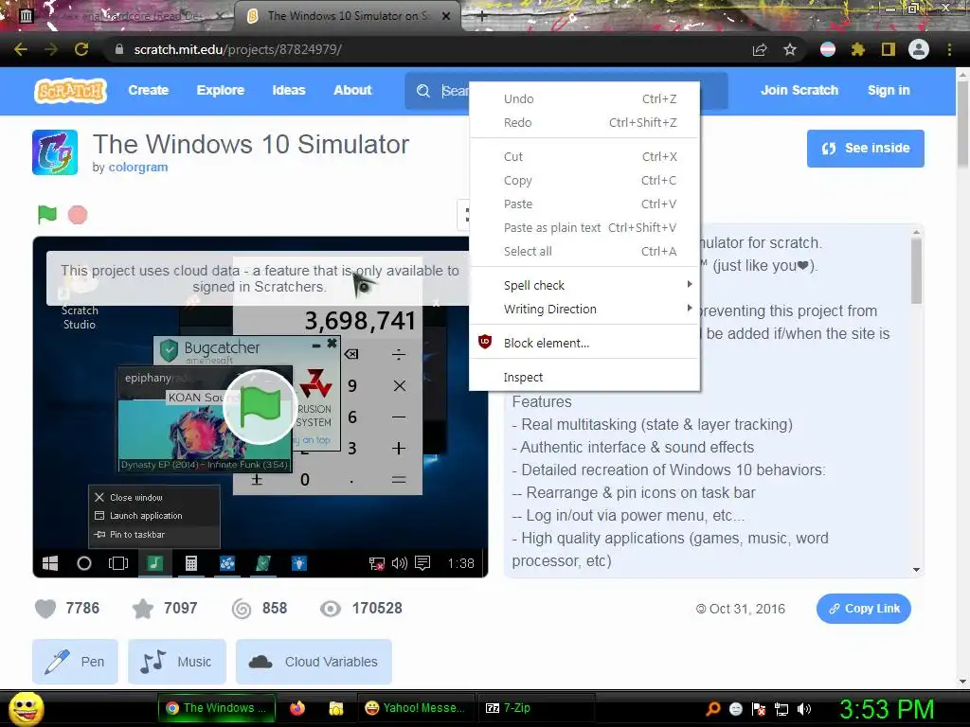Click the remix spiral icon showing 858
Screen dimensions: 970x727
click(242, 609)
